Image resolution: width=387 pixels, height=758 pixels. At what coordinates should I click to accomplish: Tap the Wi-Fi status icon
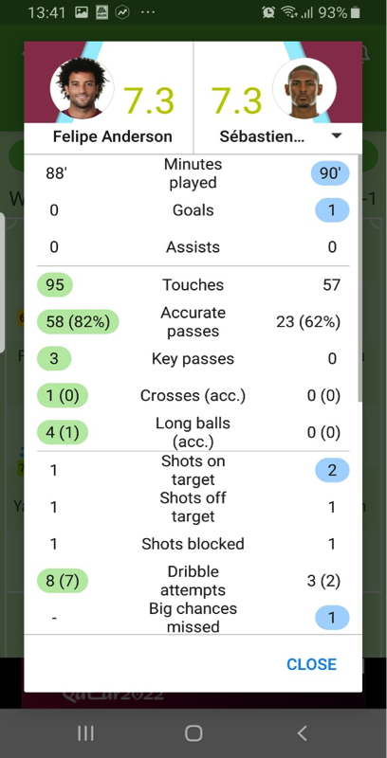[x=289, y=12]
